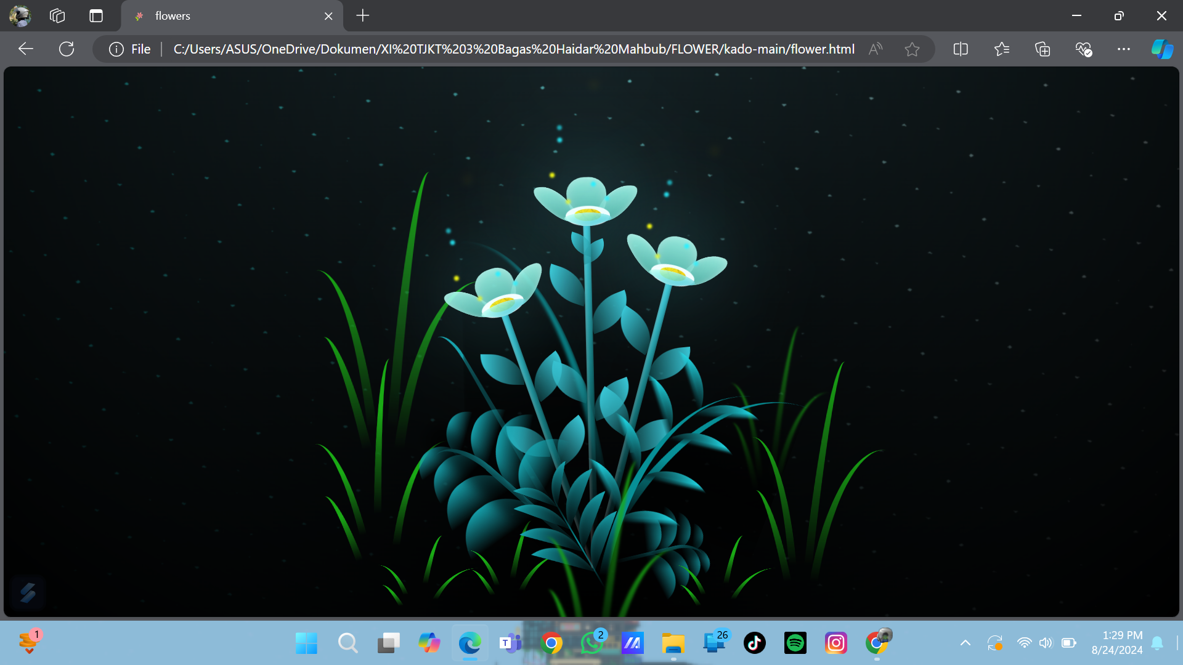Open the Workspaces button
The width and height of the screenshot is (1183, 665).
tap(57, 16)
